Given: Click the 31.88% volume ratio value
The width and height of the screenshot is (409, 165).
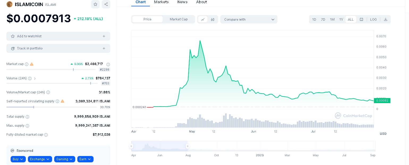Looking at the screenshot, I should pos(104,92).
